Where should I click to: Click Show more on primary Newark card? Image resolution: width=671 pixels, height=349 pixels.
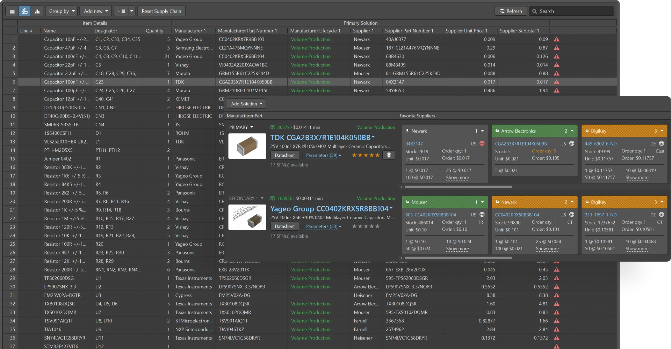coord(457,178)
